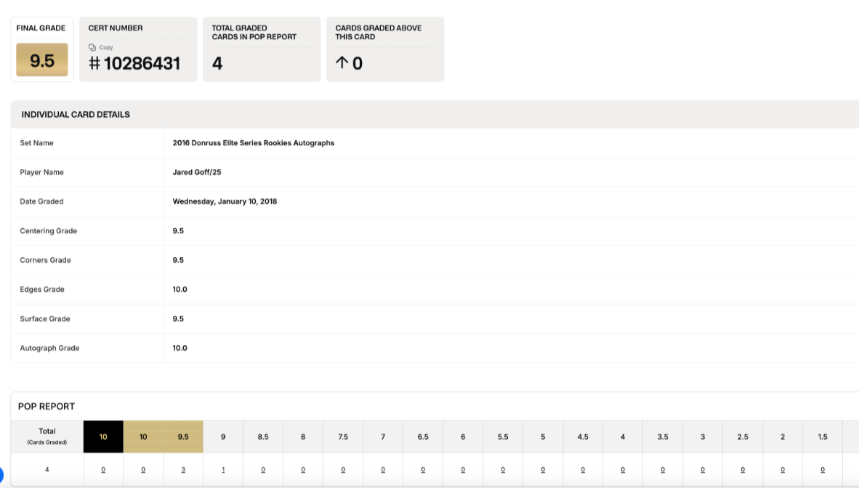Open the 1 card graded 9 link

[x=223, y=470]
